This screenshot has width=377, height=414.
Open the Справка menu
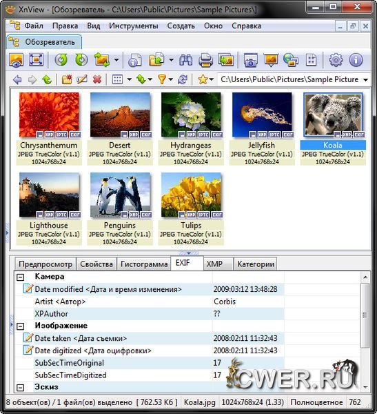[247, 26]
